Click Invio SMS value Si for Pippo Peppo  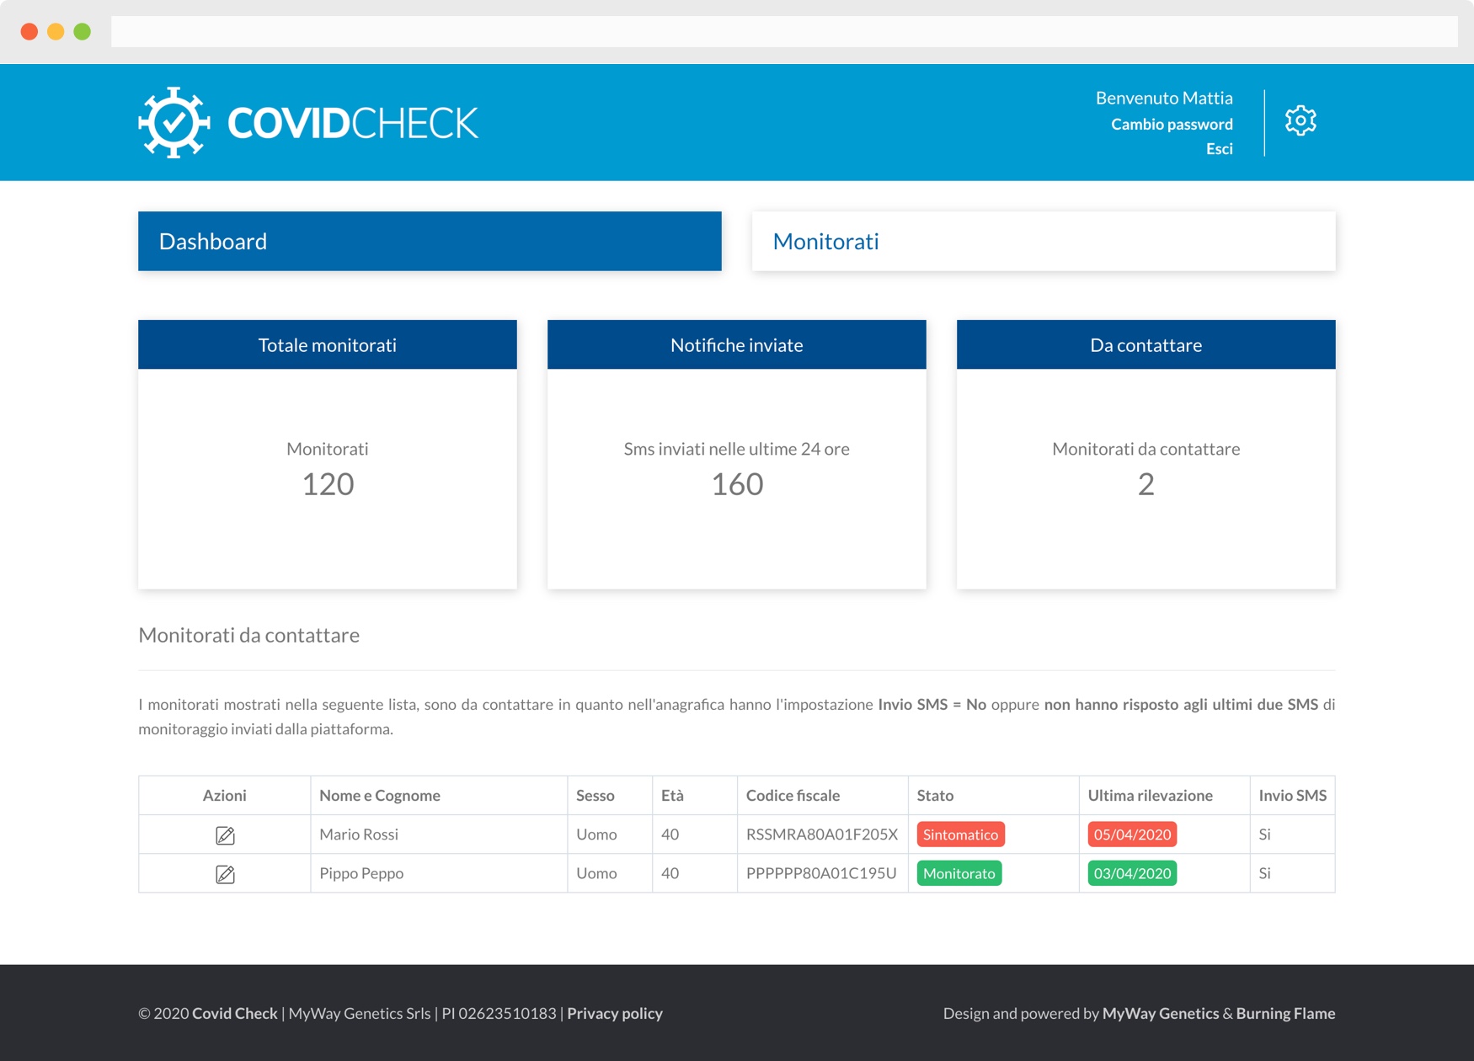click(x=1264, y=873)
